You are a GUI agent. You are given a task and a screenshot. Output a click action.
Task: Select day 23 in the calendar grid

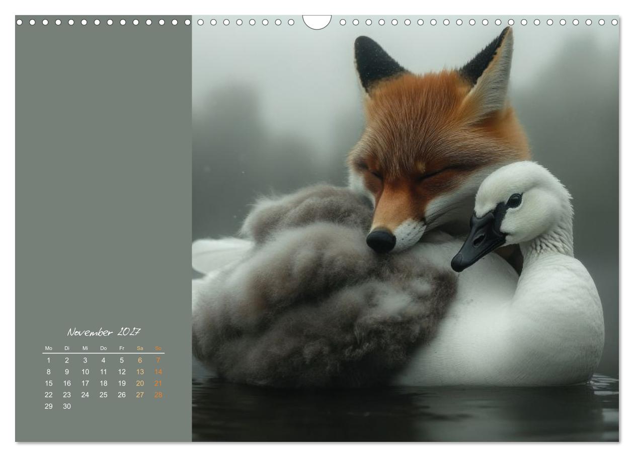(67, 395)
